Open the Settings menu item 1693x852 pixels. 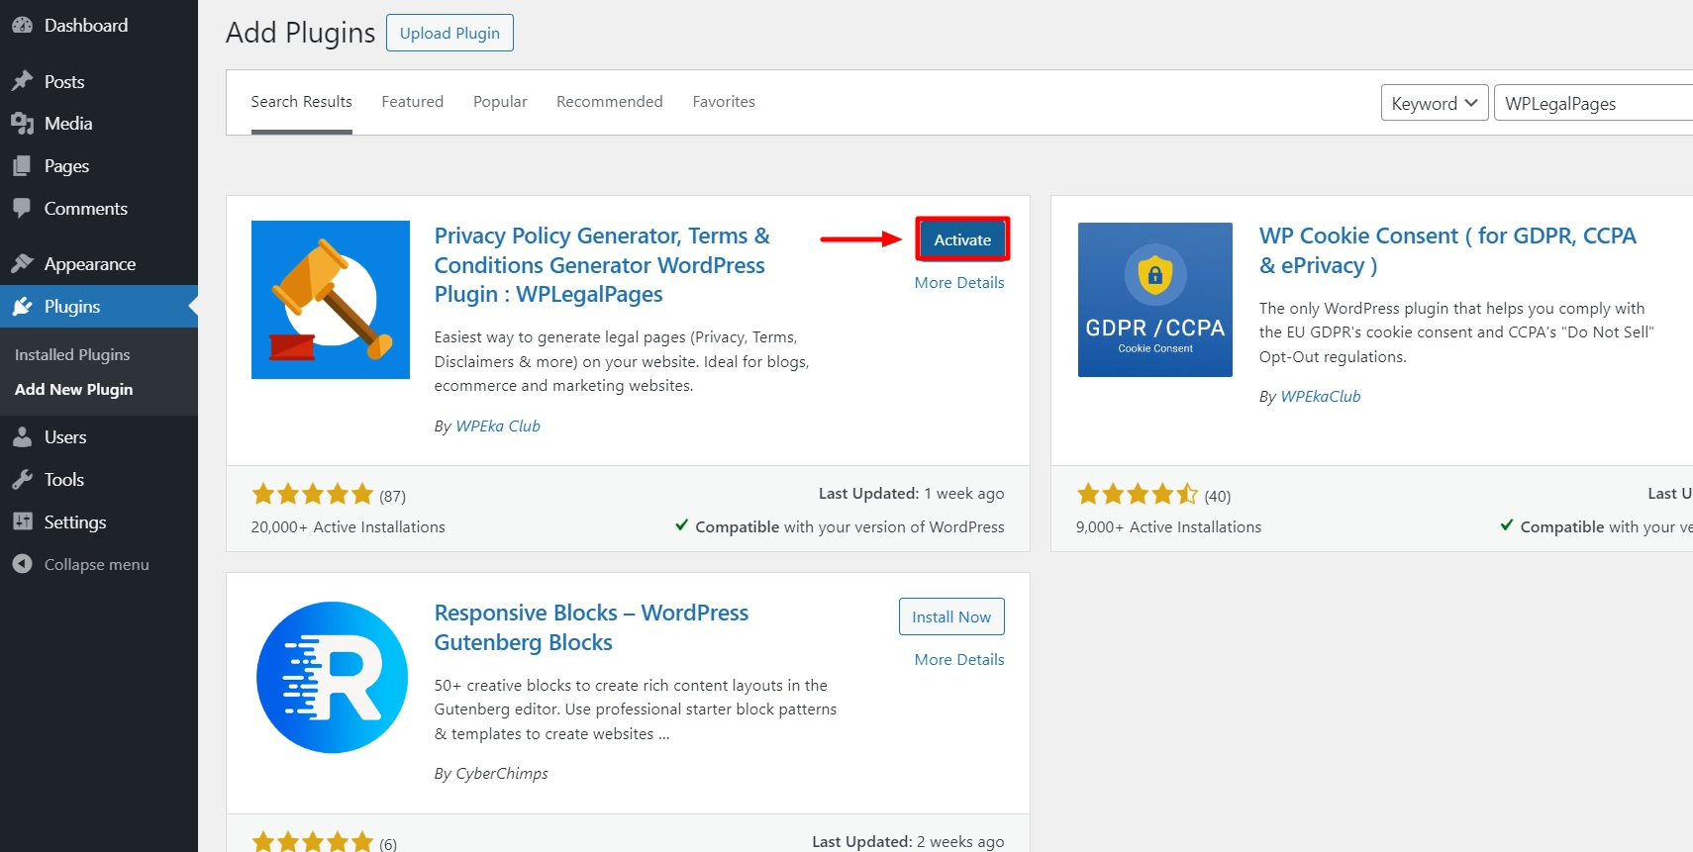click(x=99, y=521)
